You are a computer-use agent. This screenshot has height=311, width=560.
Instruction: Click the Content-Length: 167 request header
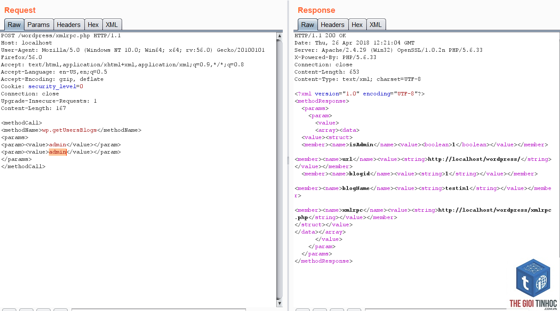(x=33, y=108)
